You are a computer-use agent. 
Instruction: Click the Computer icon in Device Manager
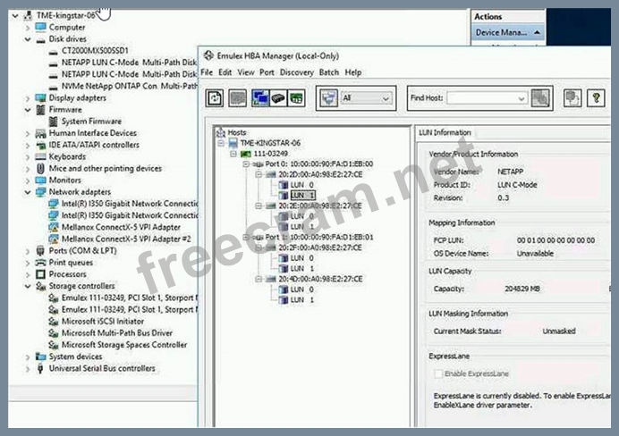[40, 27]
